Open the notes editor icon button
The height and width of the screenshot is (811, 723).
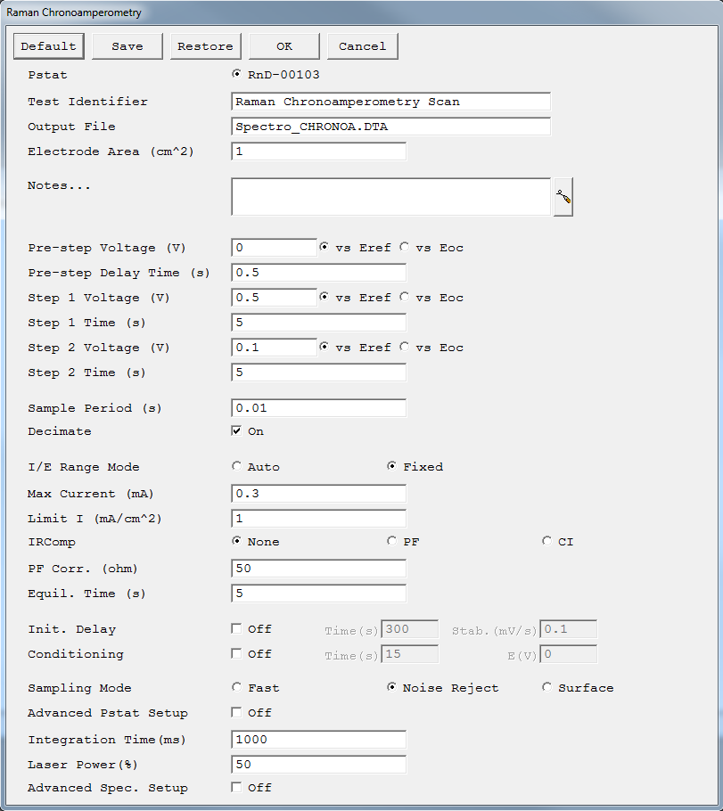click(x=563, y=197)
